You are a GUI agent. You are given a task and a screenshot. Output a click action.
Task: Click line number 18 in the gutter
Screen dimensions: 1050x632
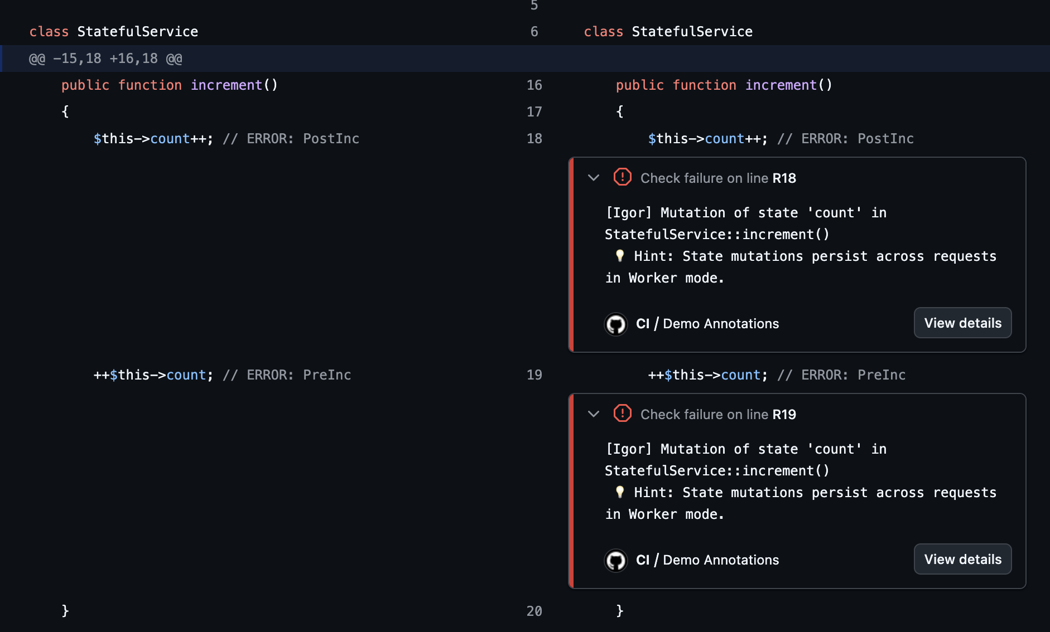(x=534, y=139)
